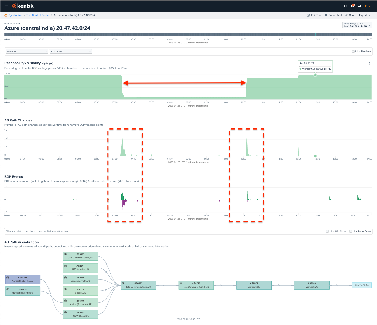Click the 20.47.42.0/24 prefix node
Image resolution: width=377 pixels, height=325 pixels.
coord(362,285)
